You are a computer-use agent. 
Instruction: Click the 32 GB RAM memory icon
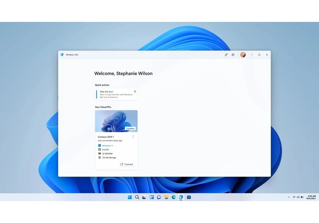coord(99,154)
